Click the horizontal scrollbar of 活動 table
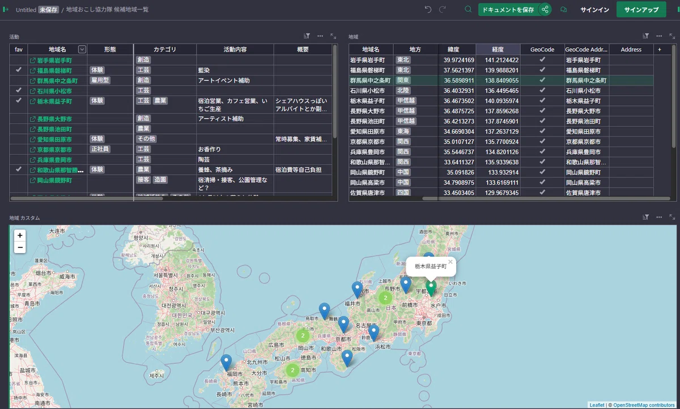 click(x=87, y=198)
